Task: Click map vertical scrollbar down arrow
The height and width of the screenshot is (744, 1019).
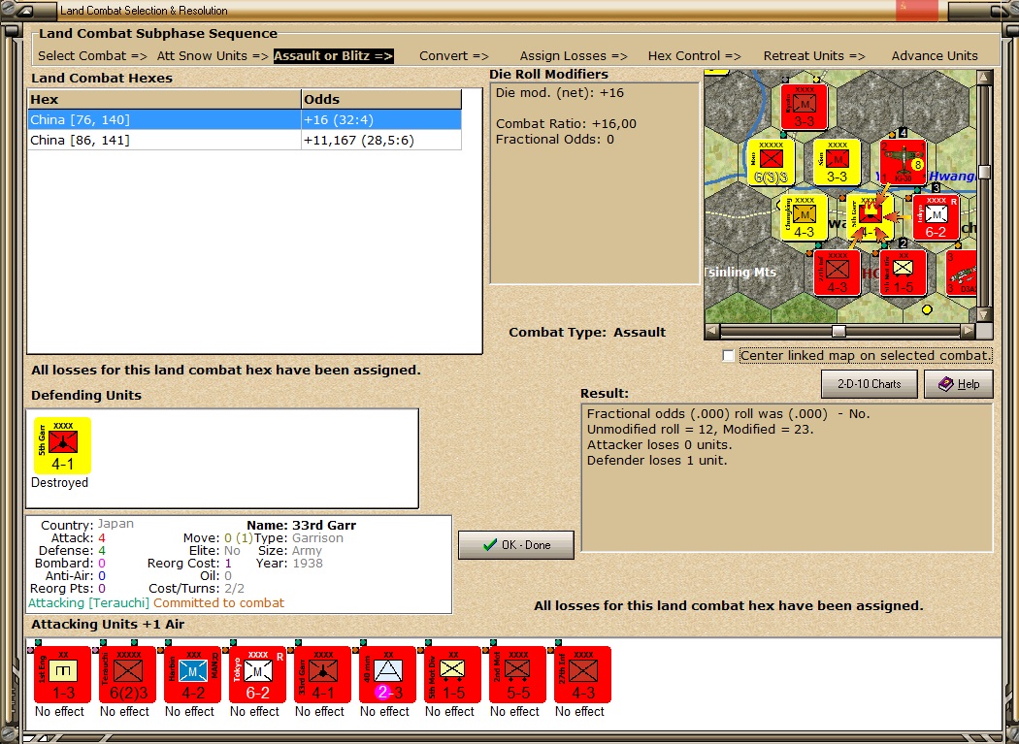Action: [x=984, y=315]
